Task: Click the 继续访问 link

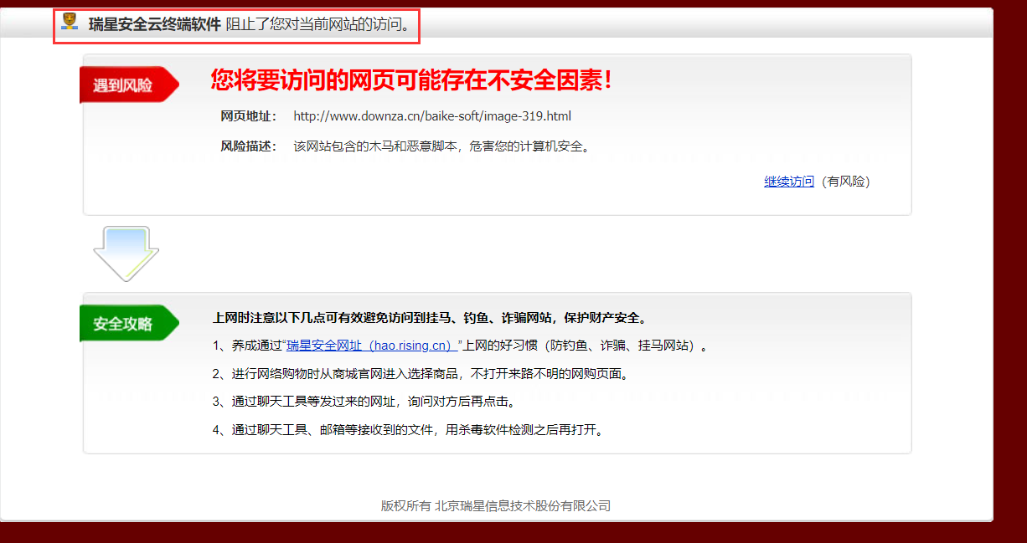Action: 789,182
